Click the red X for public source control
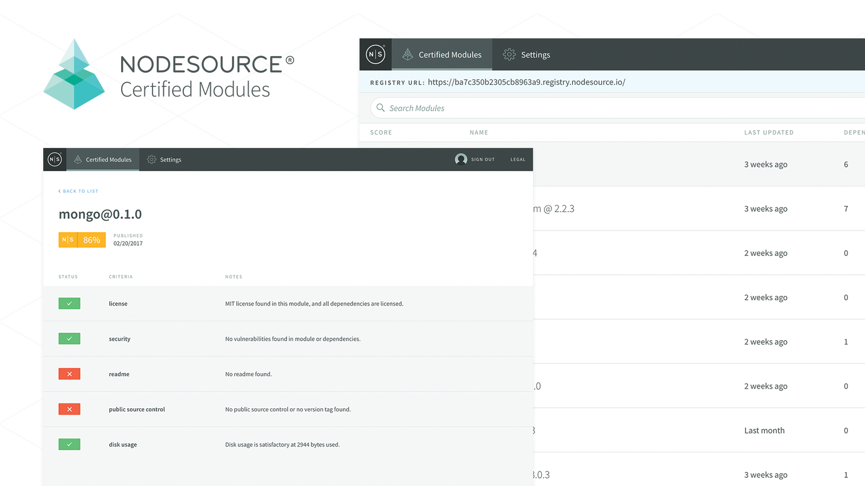Image resolution: width=865 pixels, height=486 pixels. click(x=69, y=409)
